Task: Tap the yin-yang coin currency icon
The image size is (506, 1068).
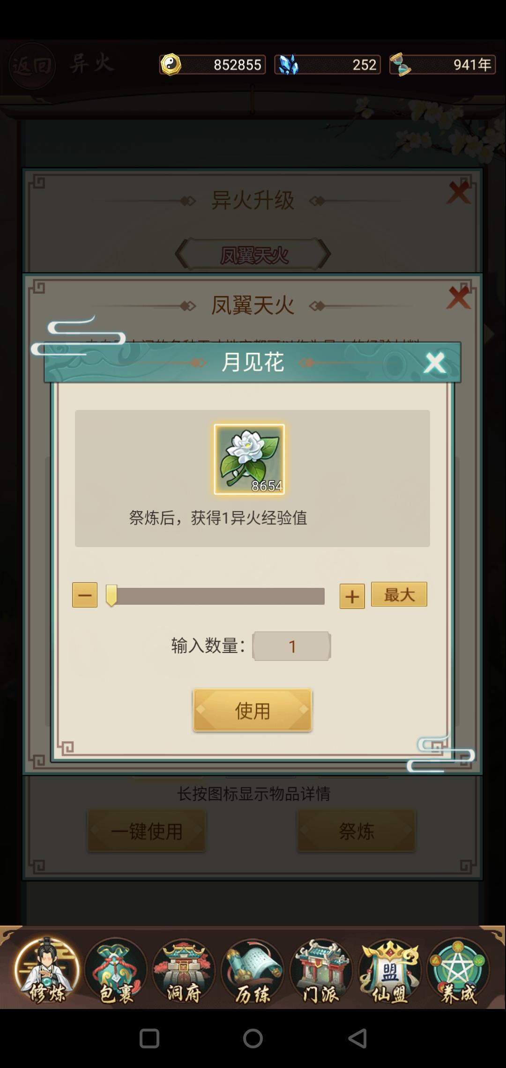Action: (x=171, y=65)
